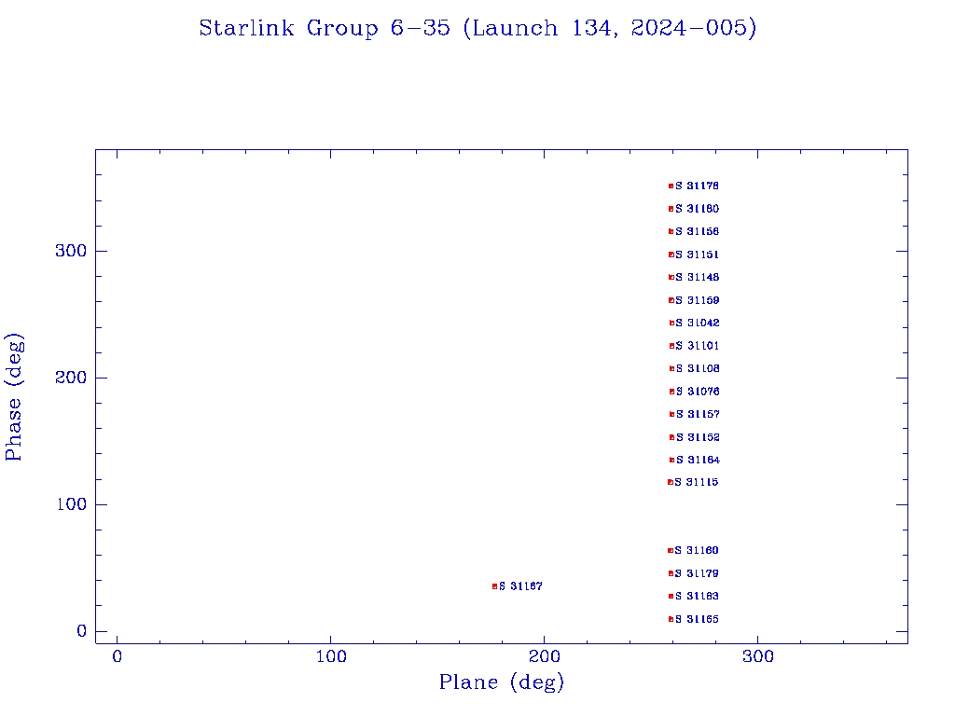Image resolution: width=955 pixels, height=716 pixels.
Task: Click the '200' tick on Phase axis
Action: click(x=71, y=378)
